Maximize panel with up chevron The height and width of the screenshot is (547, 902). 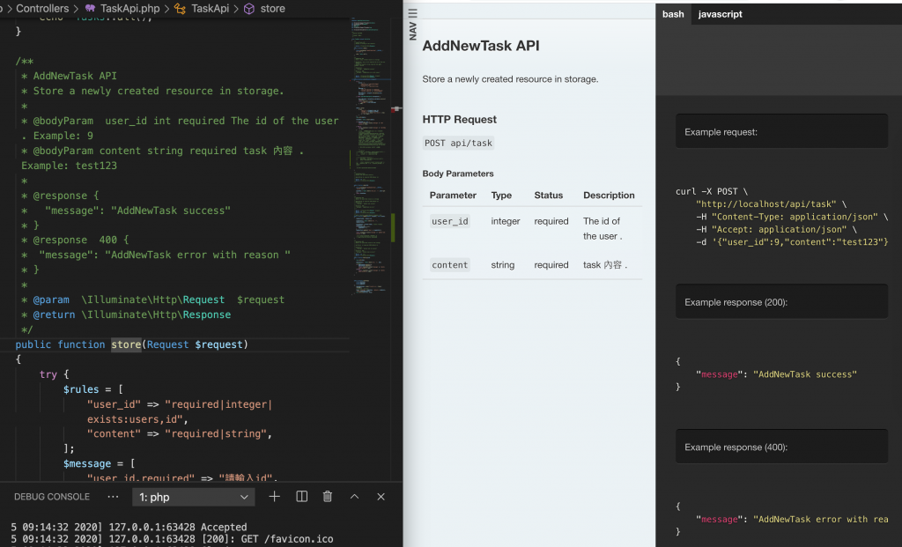[x=354, y=497]
